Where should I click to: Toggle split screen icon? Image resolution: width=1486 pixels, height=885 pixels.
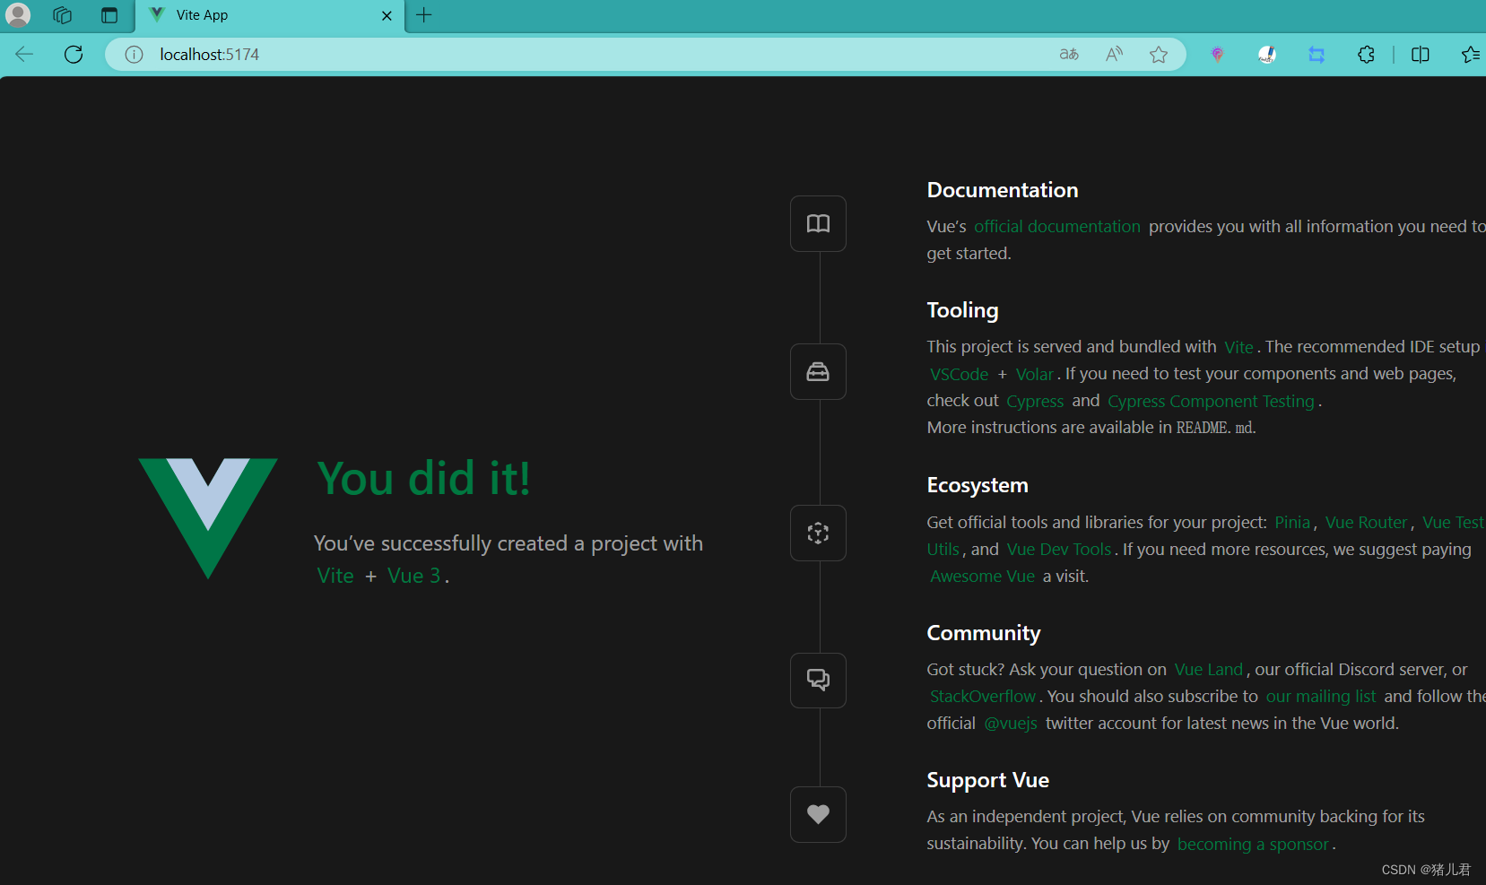point(1421,55)
